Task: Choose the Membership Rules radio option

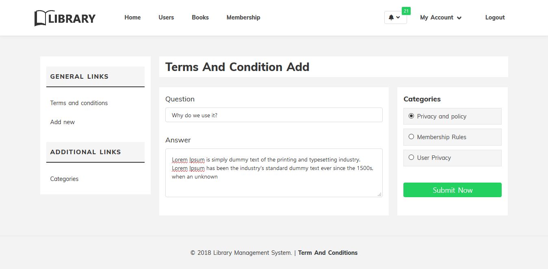Action: click(x=411, y=137)
